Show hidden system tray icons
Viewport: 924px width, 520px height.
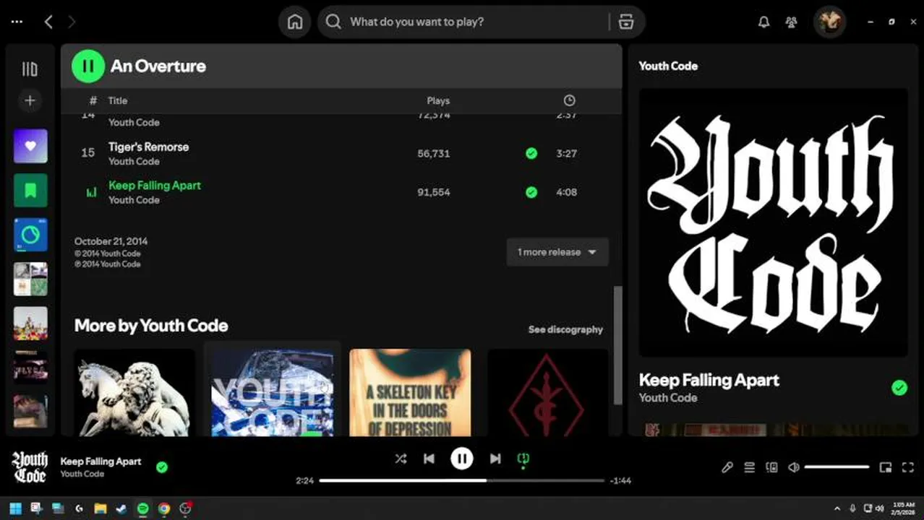837,508
